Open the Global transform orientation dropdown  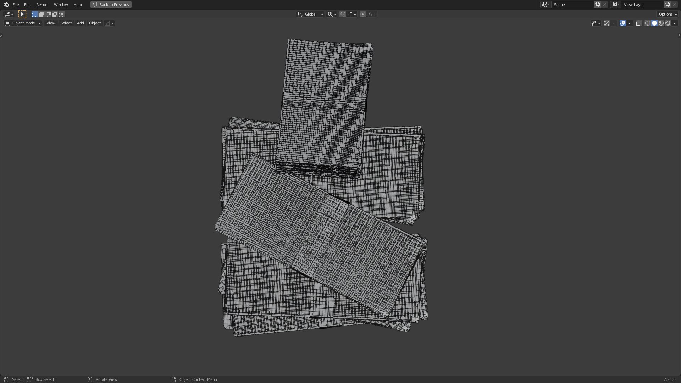[x=310, y=14]
